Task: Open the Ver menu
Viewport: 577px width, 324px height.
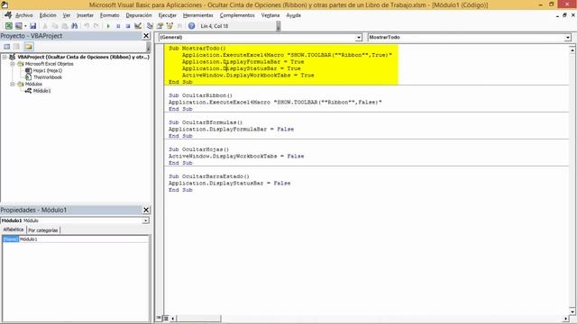Action: click(66, 15)
